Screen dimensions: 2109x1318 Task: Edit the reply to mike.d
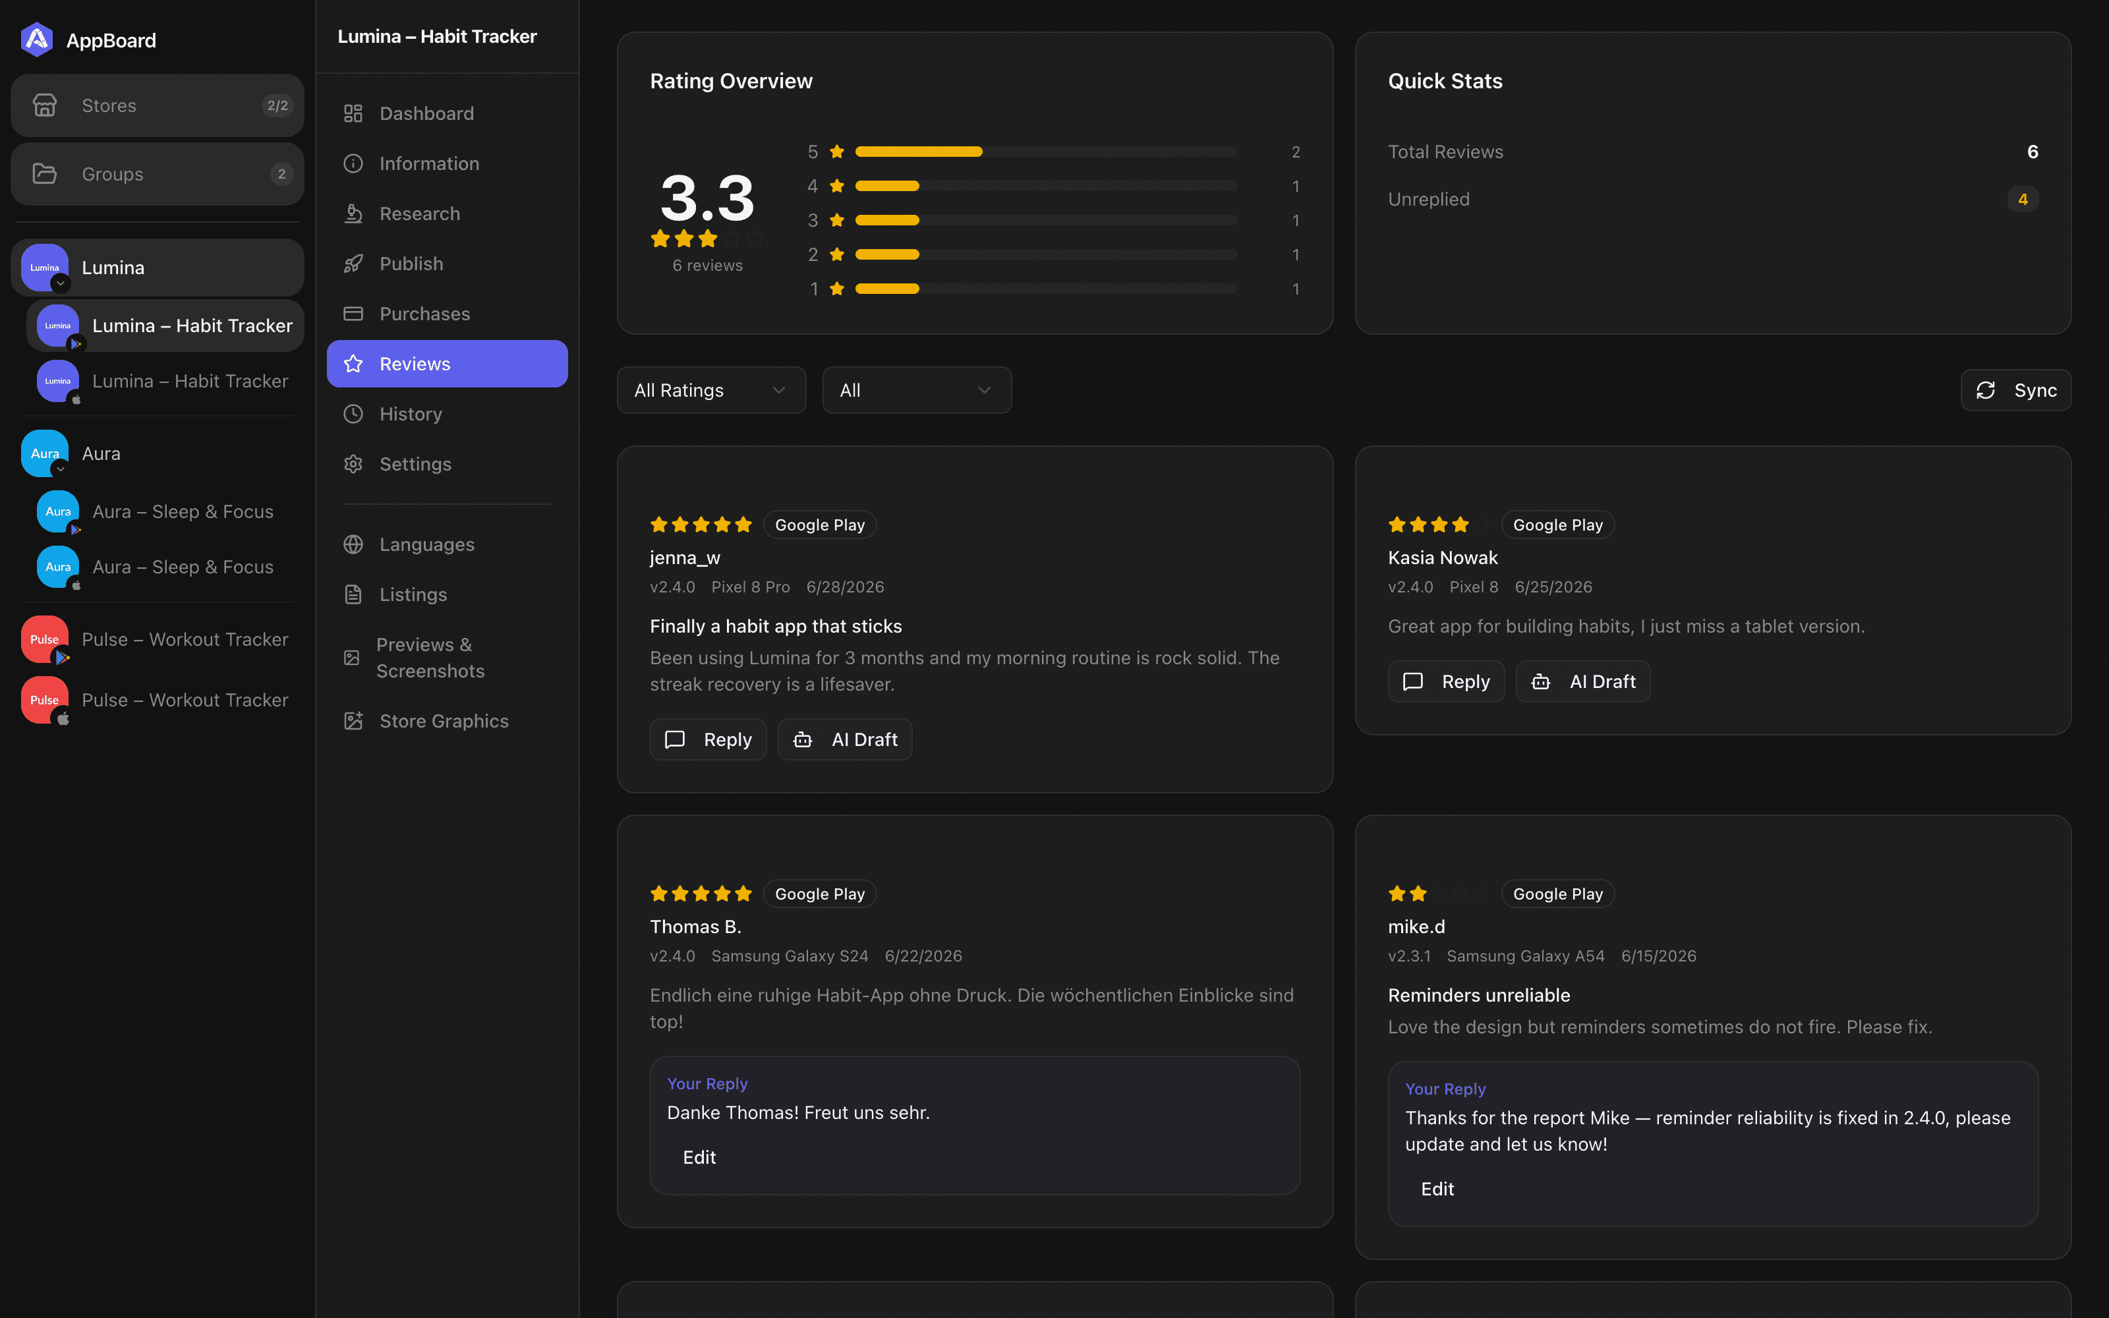1437,1189
